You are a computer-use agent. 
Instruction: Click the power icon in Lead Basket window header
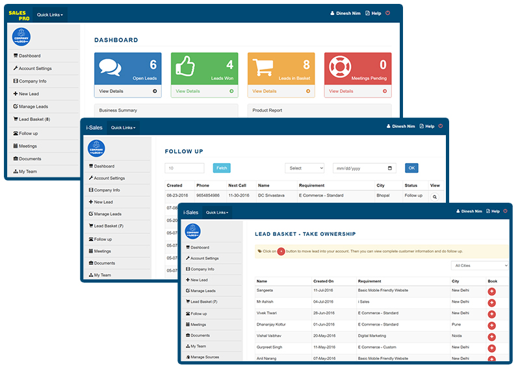pos(505,211)
